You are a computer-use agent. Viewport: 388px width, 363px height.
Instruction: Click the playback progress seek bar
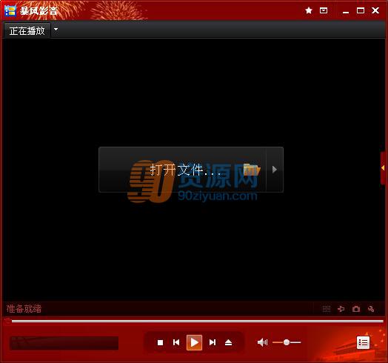(x=198, y=322)
